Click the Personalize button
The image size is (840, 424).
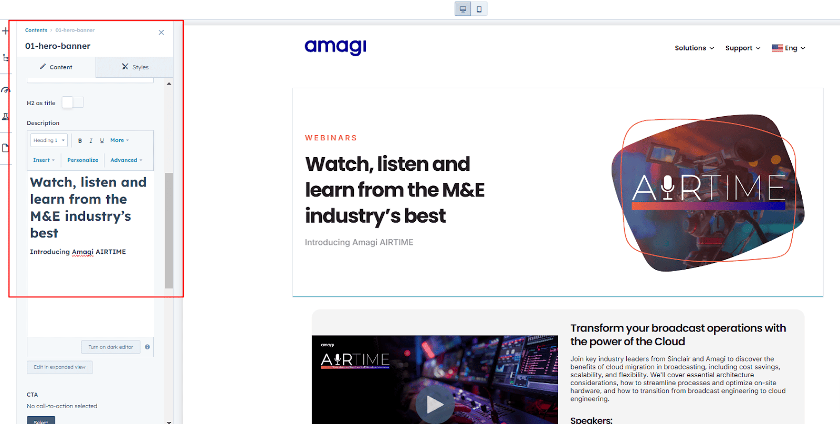[x=82, y=160]
